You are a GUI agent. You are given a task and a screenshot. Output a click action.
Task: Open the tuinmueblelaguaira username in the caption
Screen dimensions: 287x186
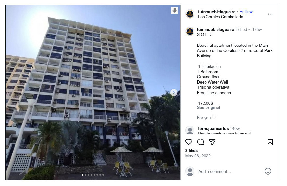tap(216, 30)
